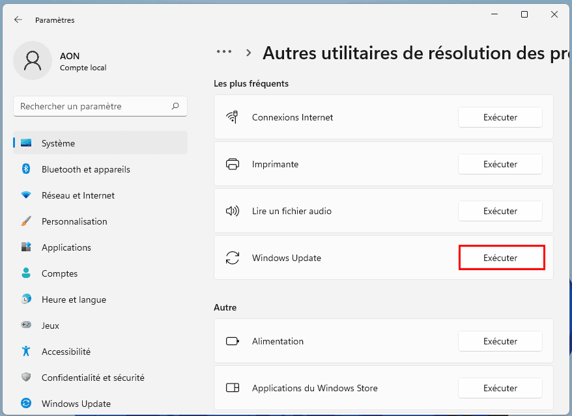Select Système in the sidebar

tap(58, 143)
